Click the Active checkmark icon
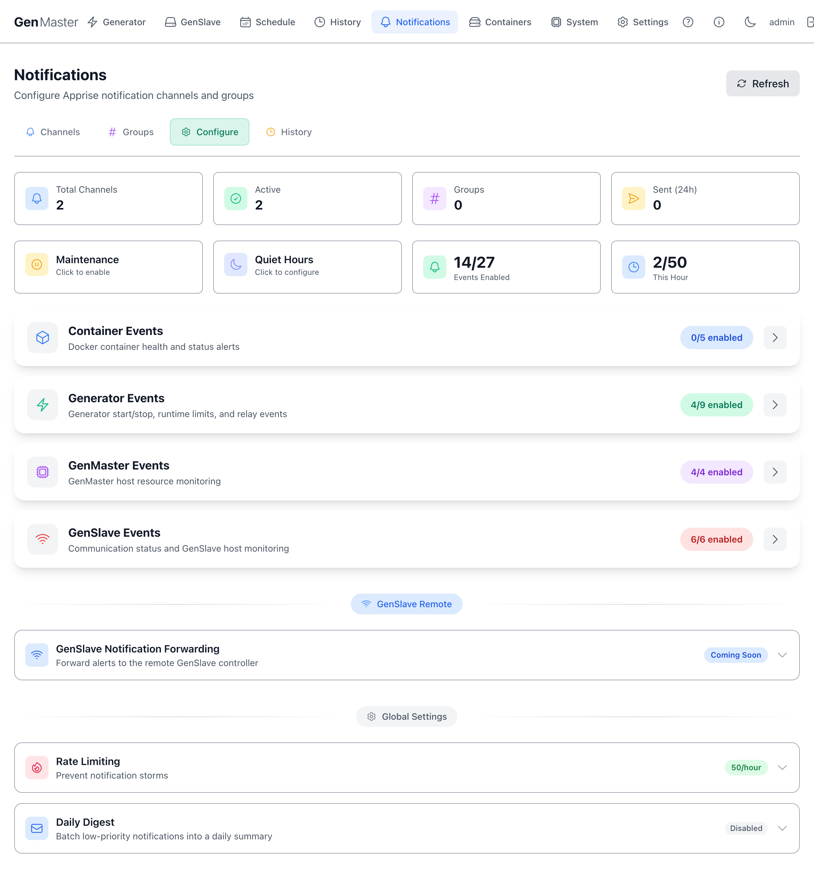This screenshot has width=814, height=873. point(236,199)
